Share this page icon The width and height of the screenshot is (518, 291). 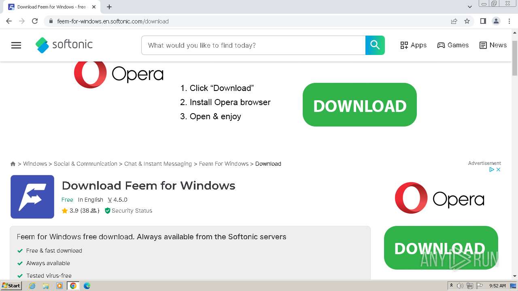454,21
